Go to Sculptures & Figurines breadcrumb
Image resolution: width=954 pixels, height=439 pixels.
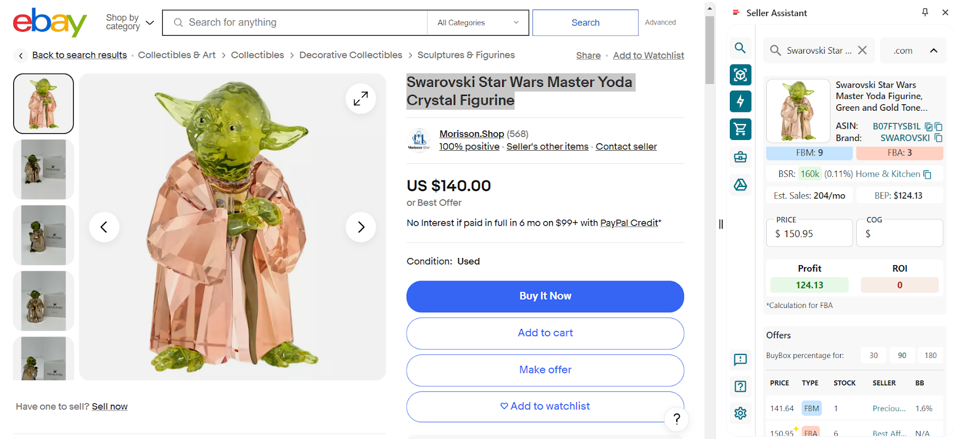point(466,55)
